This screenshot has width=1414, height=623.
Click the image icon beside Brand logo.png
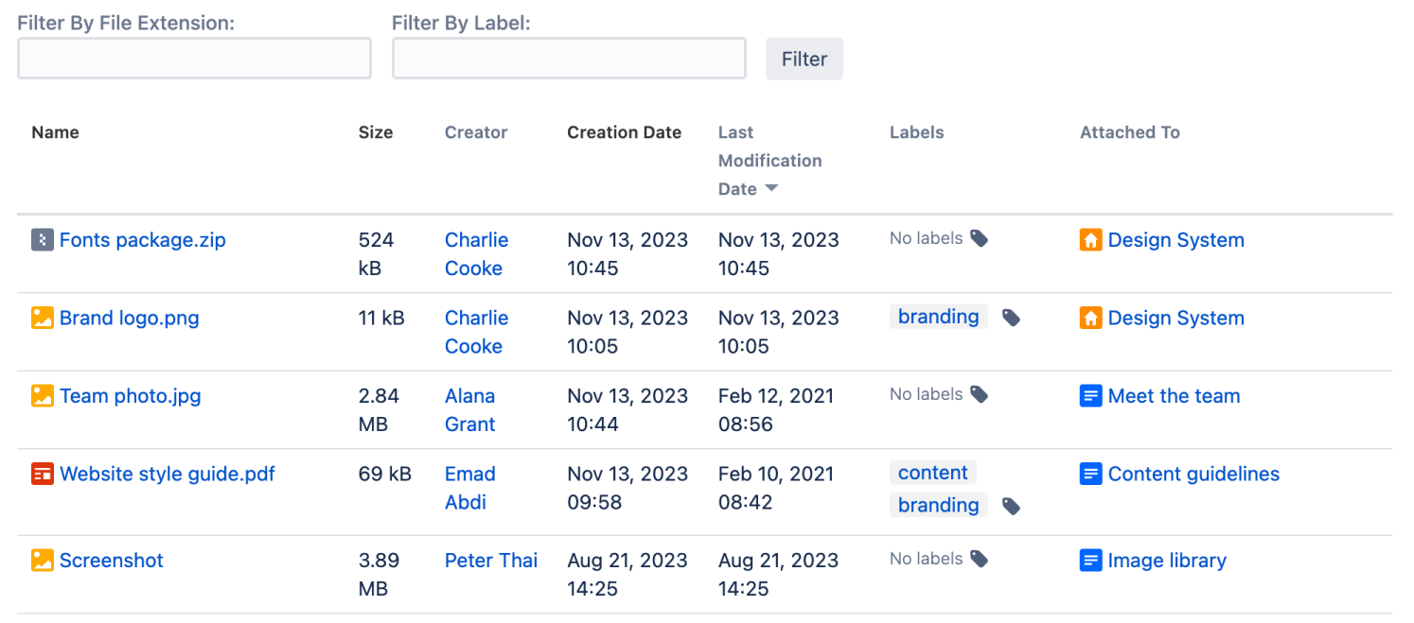click(x=42, y=318)
